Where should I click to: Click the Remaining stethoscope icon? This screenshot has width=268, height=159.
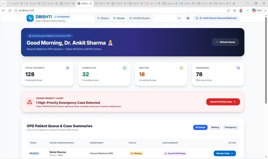[238, 68]
